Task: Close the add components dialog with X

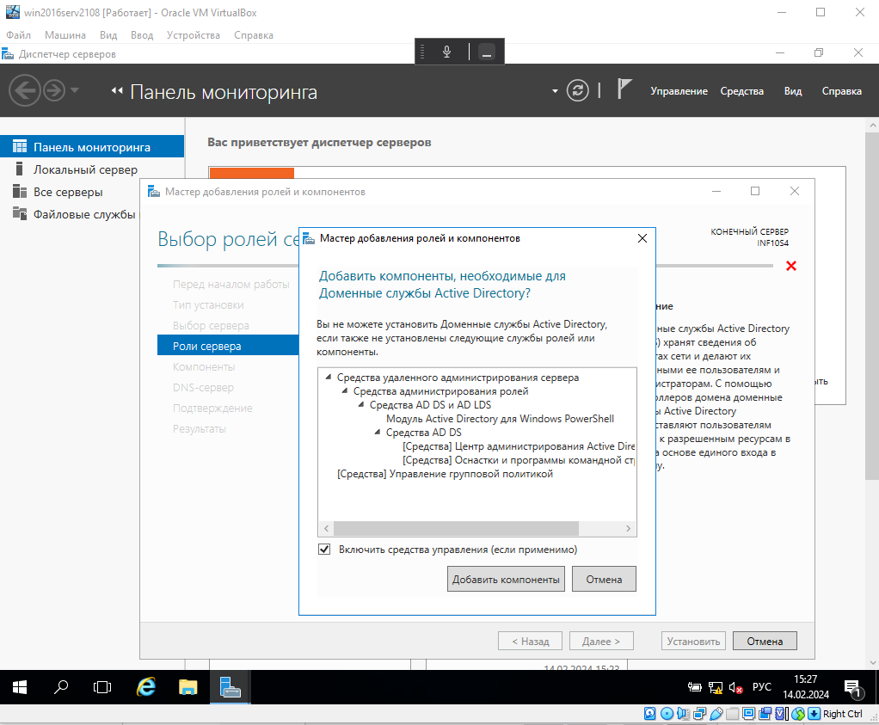Action: [642, 238]
